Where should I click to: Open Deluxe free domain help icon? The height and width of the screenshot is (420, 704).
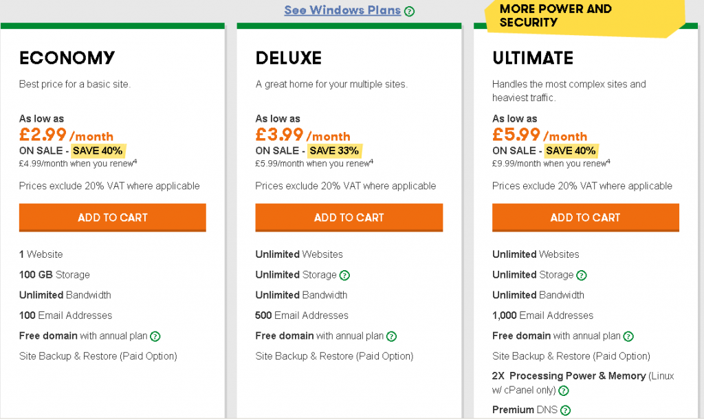click(391, 336)
